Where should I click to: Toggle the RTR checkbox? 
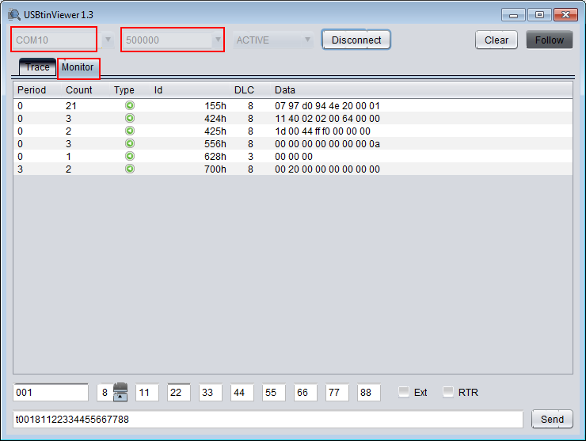click(x=448, y=392)
